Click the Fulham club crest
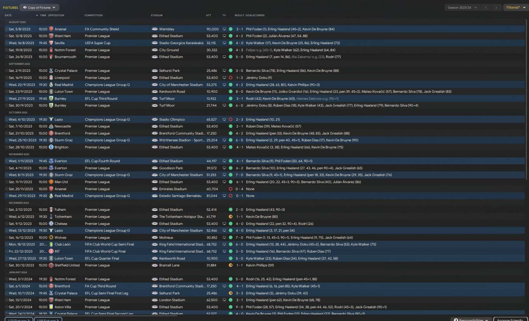 click(x=51, y=210)
